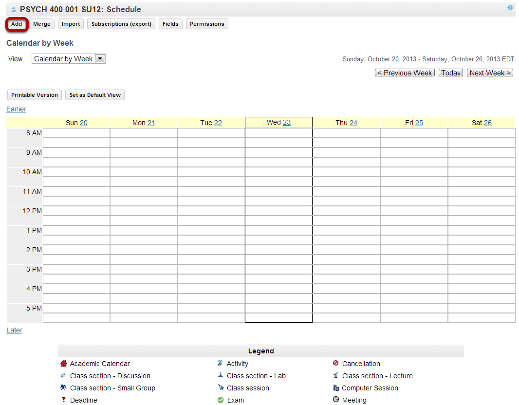Jump to Today

[451, 73]
